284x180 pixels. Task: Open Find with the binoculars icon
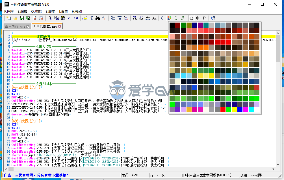(97, 18)
